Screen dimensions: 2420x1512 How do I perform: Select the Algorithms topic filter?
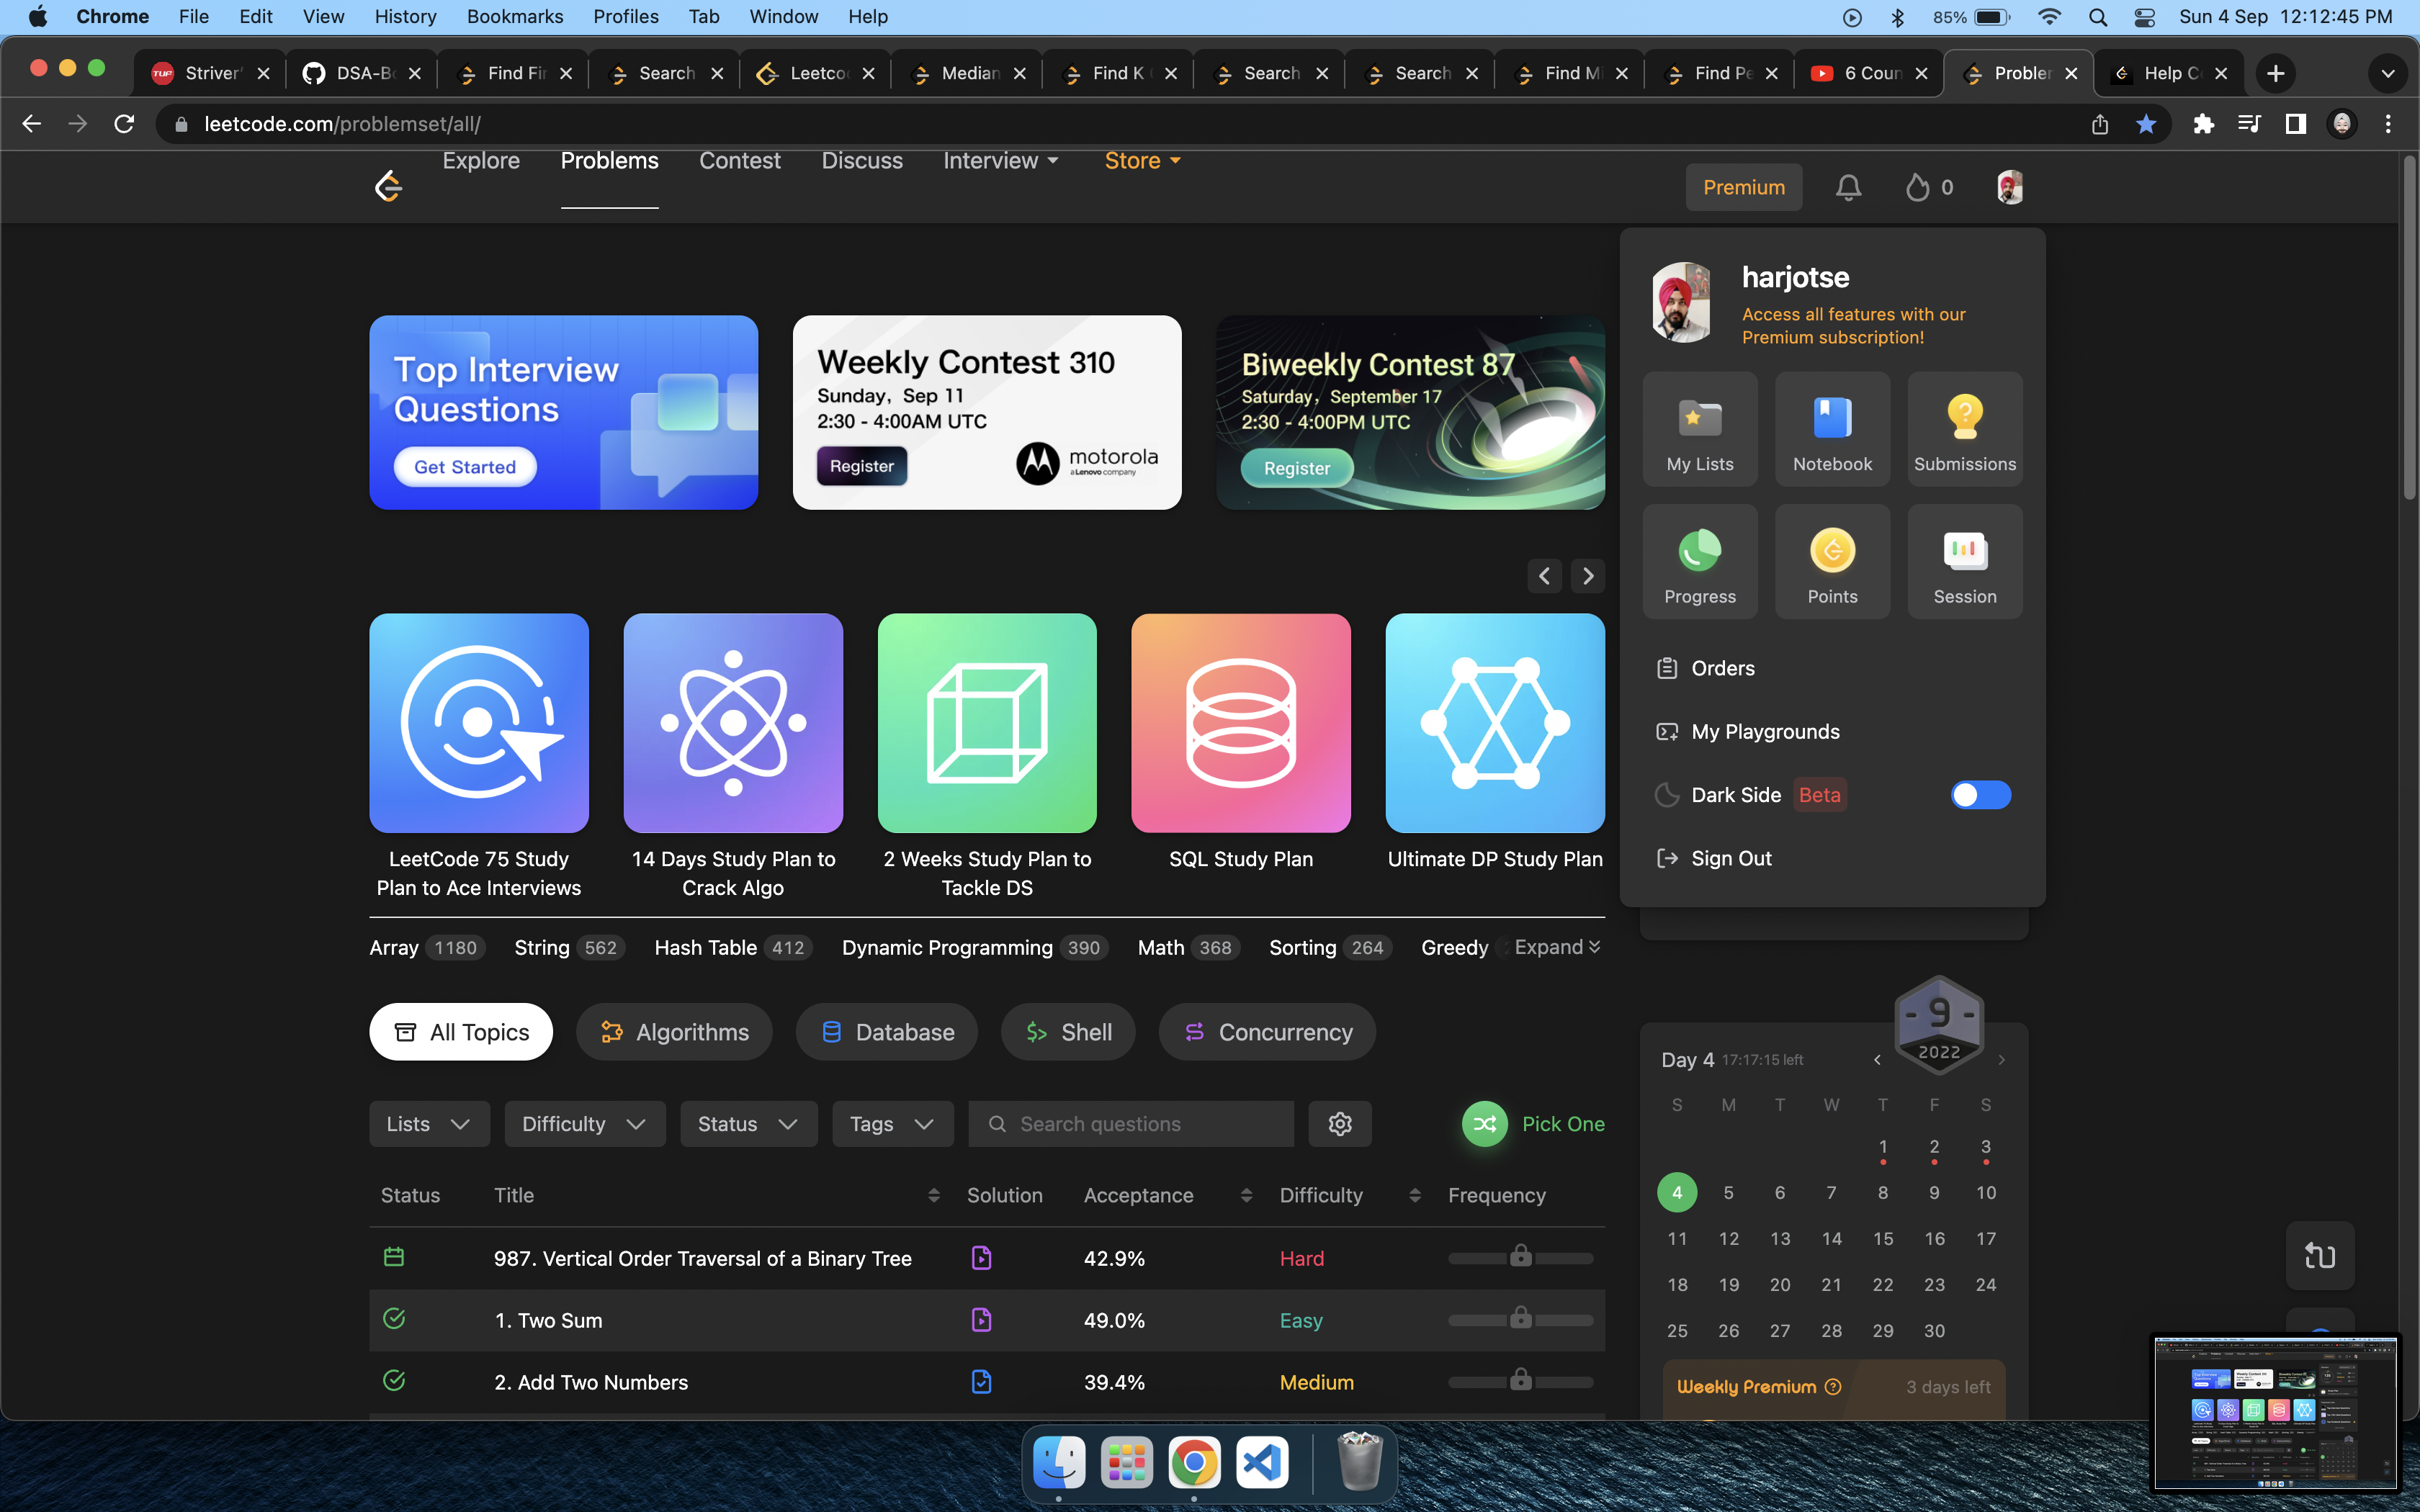[674, 1032]
